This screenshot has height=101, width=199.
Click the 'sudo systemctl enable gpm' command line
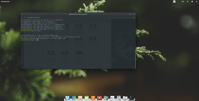point(40,35)
